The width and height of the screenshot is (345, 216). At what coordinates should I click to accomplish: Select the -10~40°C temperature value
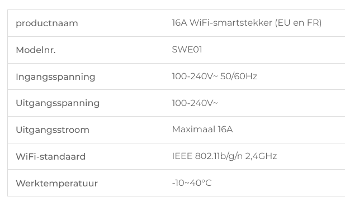(x=192, y=183)
